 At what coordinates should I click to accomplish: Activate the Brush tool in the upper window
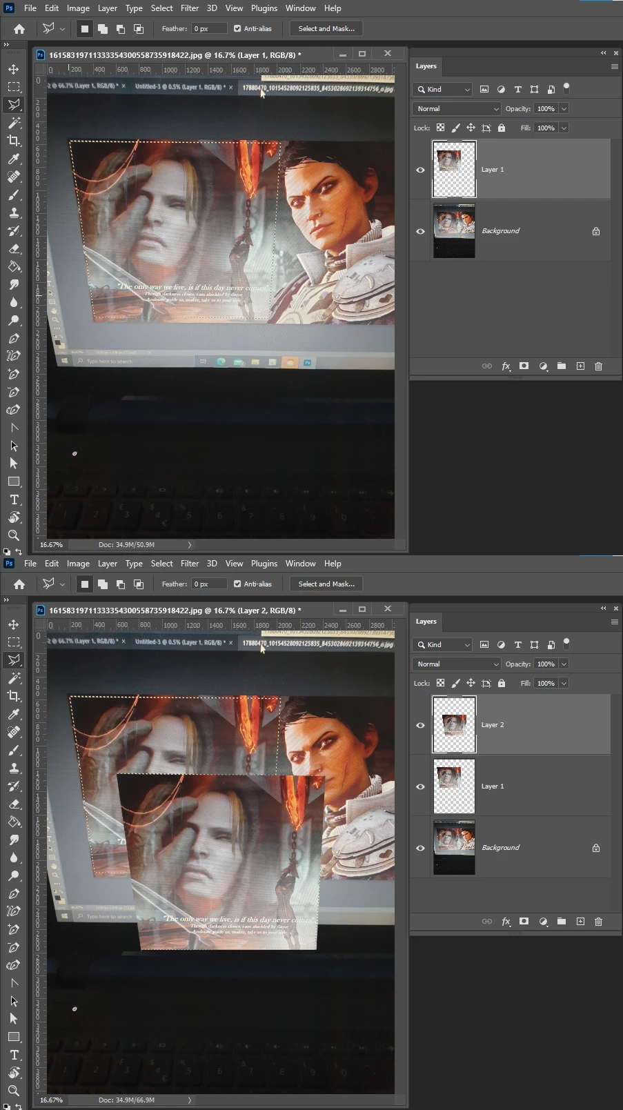pos(13,195)
